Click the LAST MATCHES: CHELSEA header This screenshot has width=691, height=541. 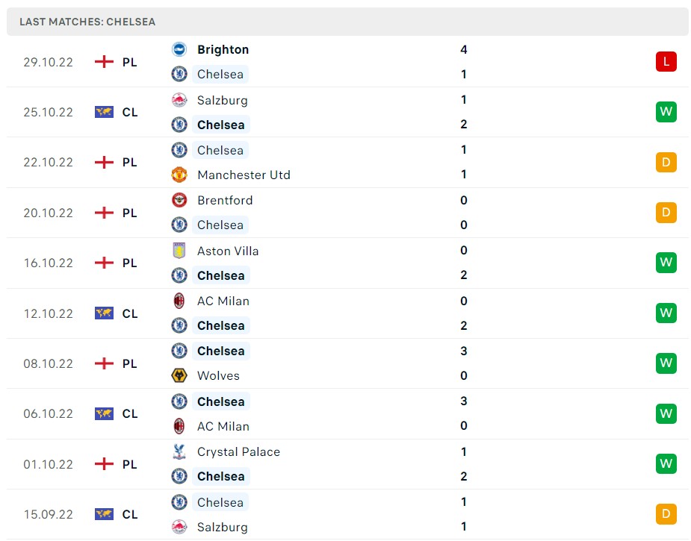point(88,22)
